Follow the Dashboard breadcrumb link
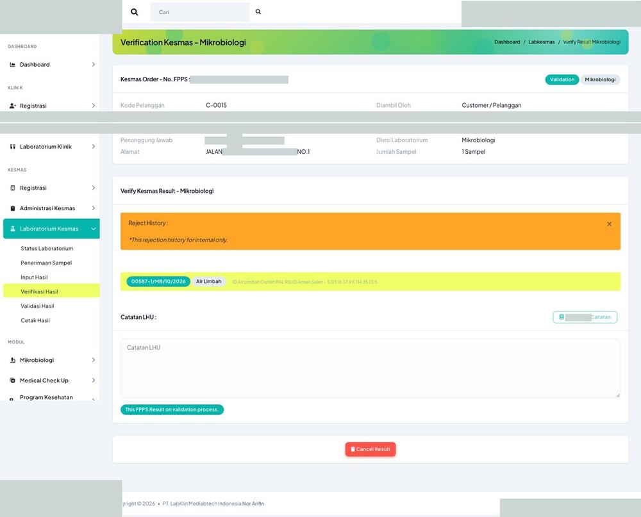641x517 pixels. click(x=507, y=42)
